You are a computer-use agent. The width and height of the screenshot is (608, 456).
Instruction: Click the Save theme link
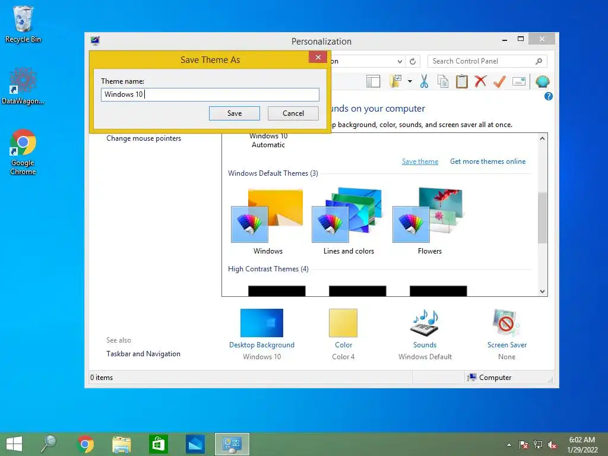(420, 161)
